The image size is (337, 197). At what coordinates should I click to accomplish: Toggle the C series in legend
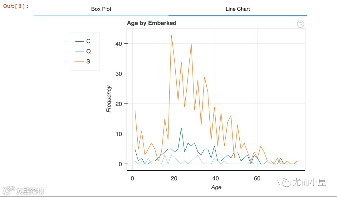[x=83, y=41]
